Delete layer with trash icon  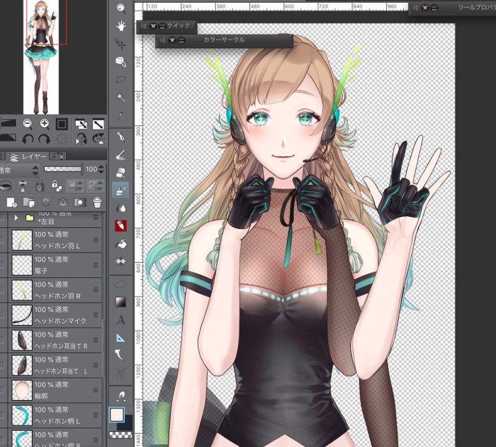coord(97,202)
